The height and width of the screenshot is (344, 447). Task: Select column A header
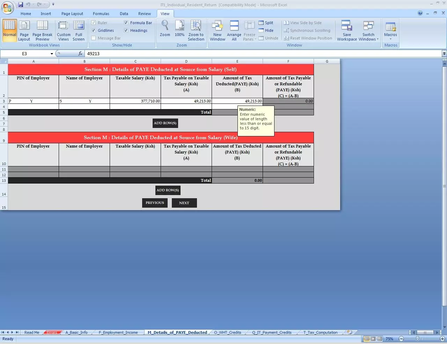(x=34, y=61)
